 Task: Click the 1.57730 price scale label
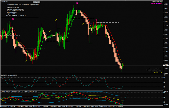pyautogui.click(x=165, y=26)
